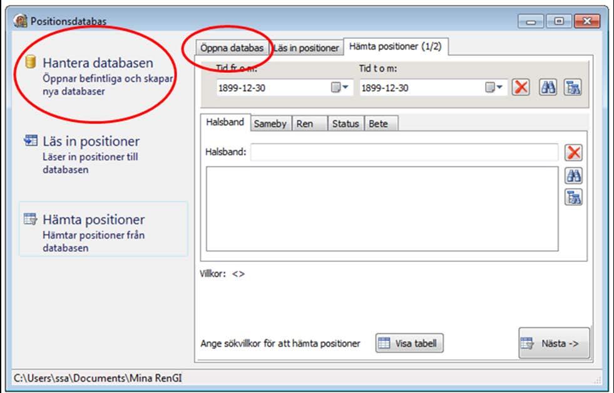Viewport: 614px width, 393px height.
Task: Click the status bar path C:\Users\ssa\Documents\Mina RenGI
Action: coord(98,378)
